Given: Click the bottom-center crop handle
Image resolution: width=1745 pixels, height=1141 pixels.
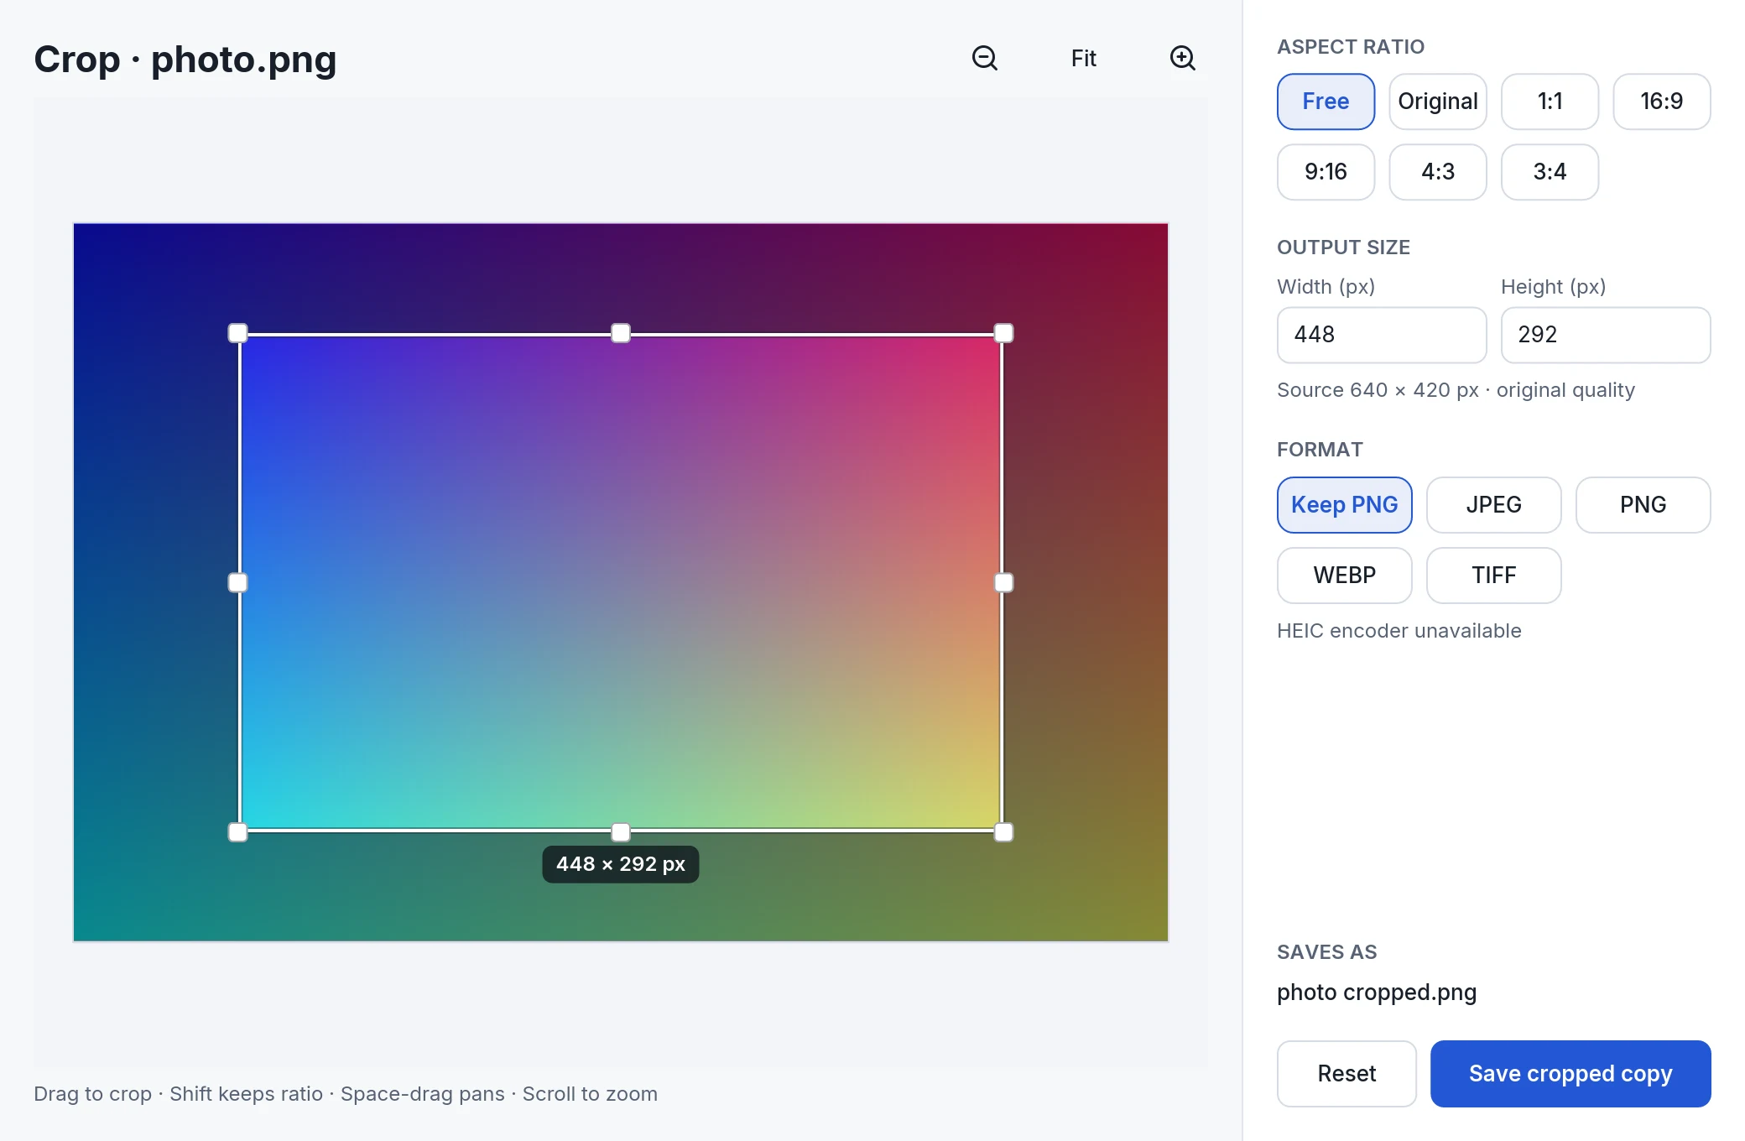Looking at the screenshot, I should pyautogui.click(x=621, y=832).
